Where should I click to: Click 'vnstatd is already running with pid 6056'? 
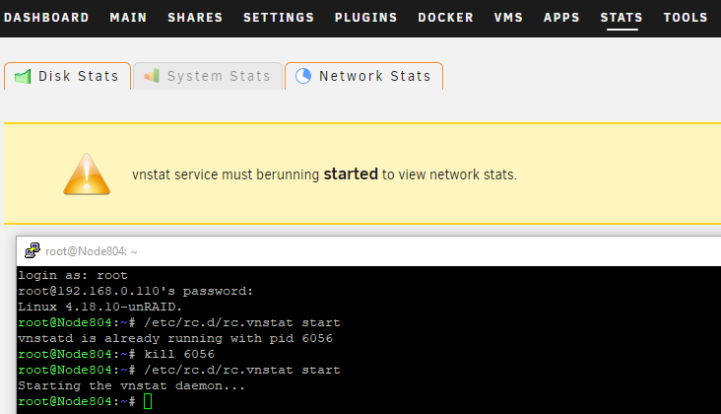[x=175, y=338]
